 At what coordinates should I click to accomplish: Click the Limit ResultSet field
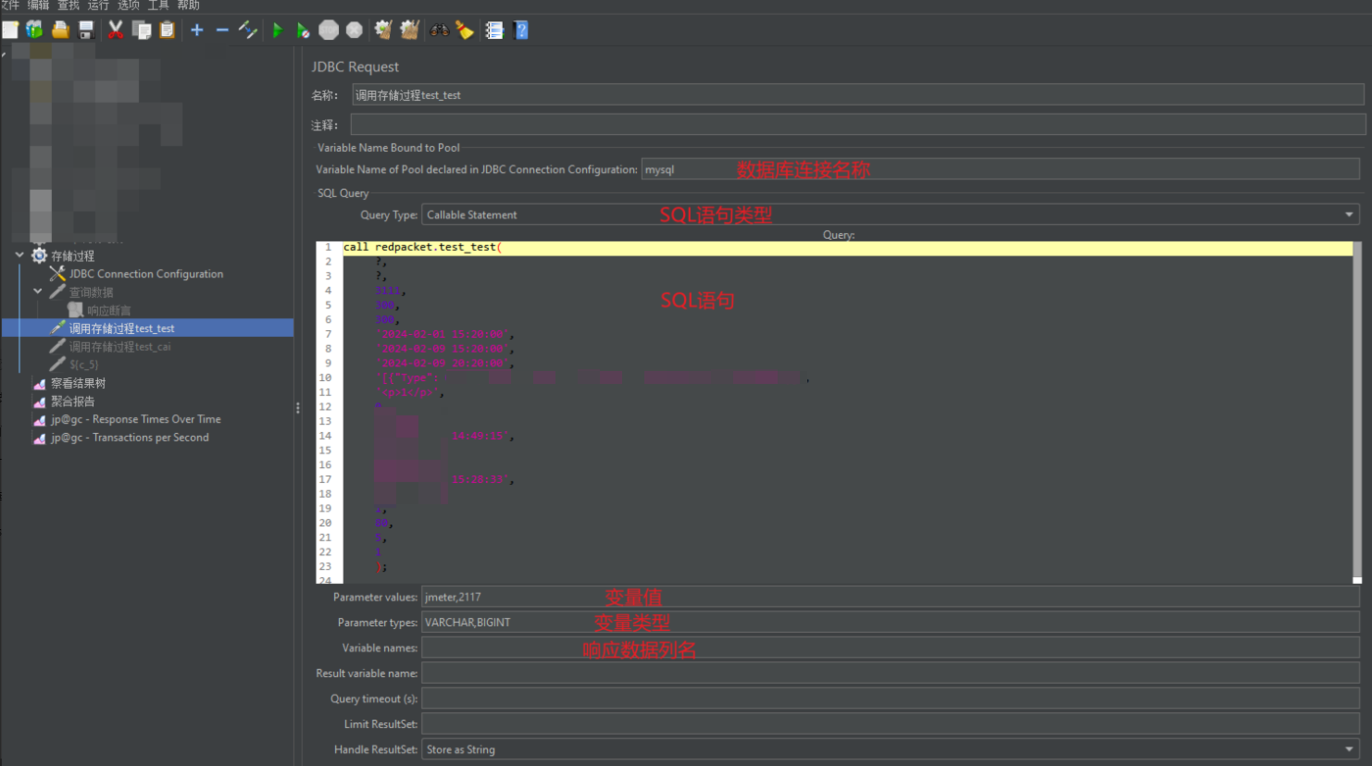pos(890,724)
